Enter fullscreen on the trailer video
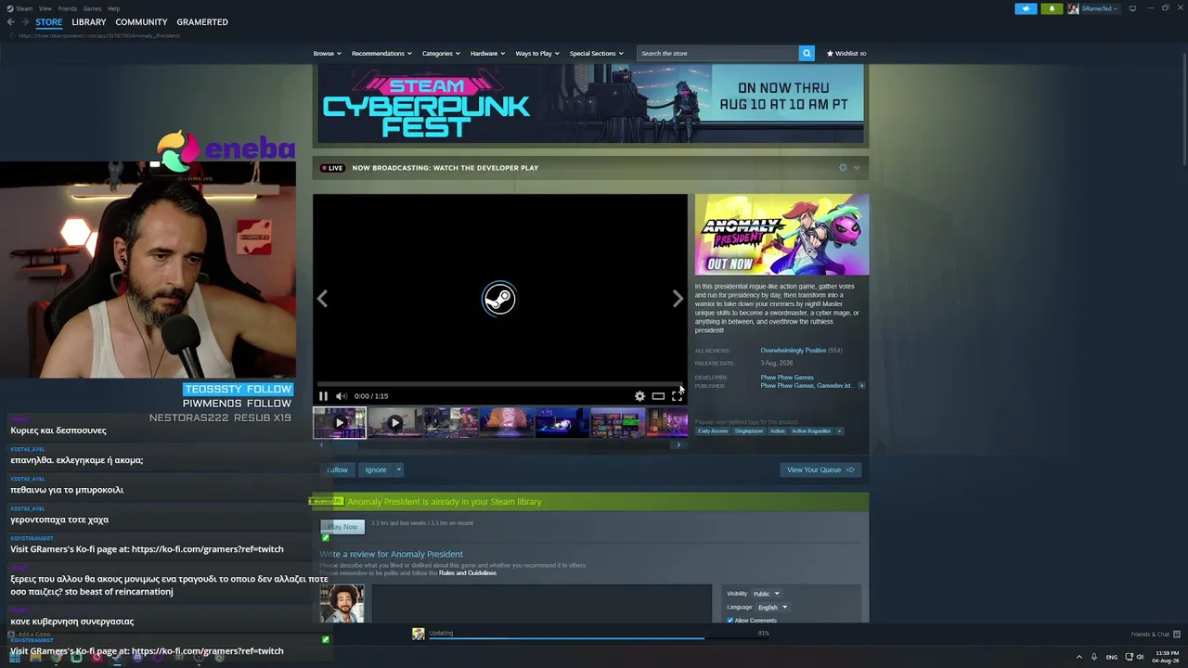This screenshot has height=668, width=1188. coord(677,396)
